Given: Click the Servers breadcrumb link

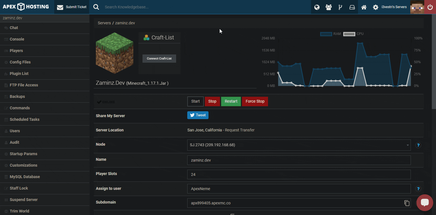Looking at the screenshot, I should click(104, 23).
